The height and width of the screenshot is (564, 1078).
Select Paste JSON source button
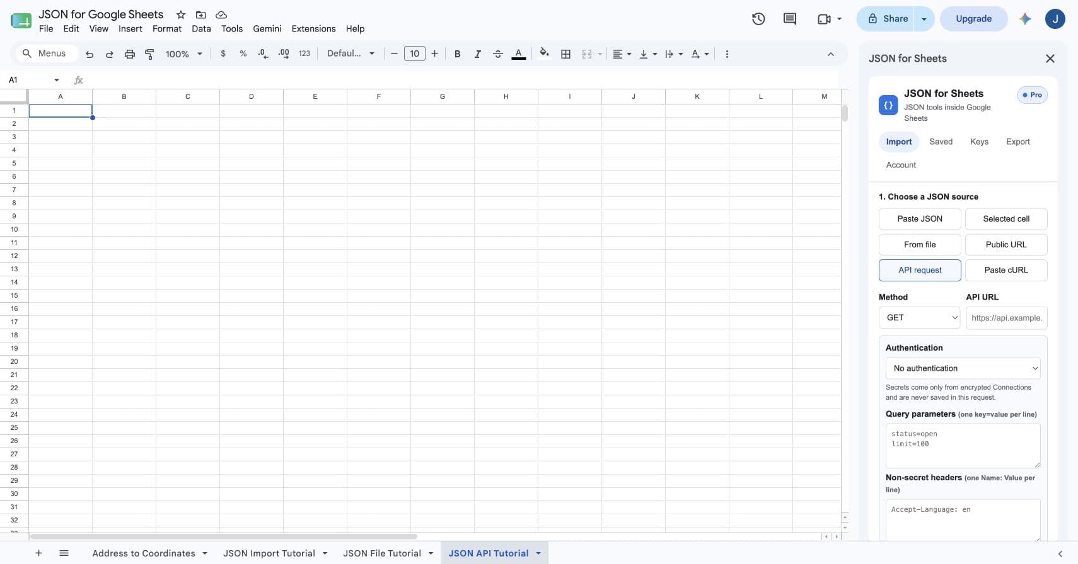(x=920, y=219)
